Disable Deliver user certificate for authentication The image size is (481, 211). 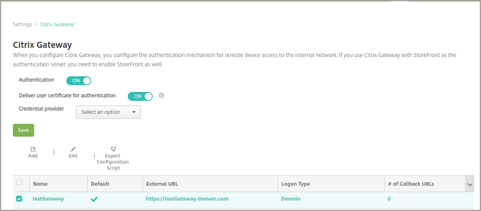(x=140, y=96)
